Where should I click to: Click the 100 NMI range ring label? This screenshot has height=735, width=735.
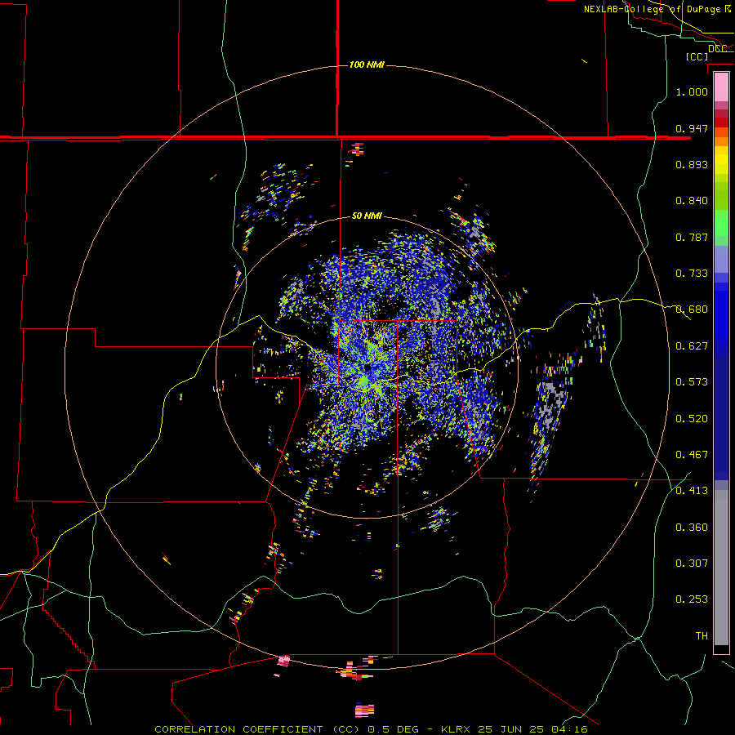tap(367, 65)
